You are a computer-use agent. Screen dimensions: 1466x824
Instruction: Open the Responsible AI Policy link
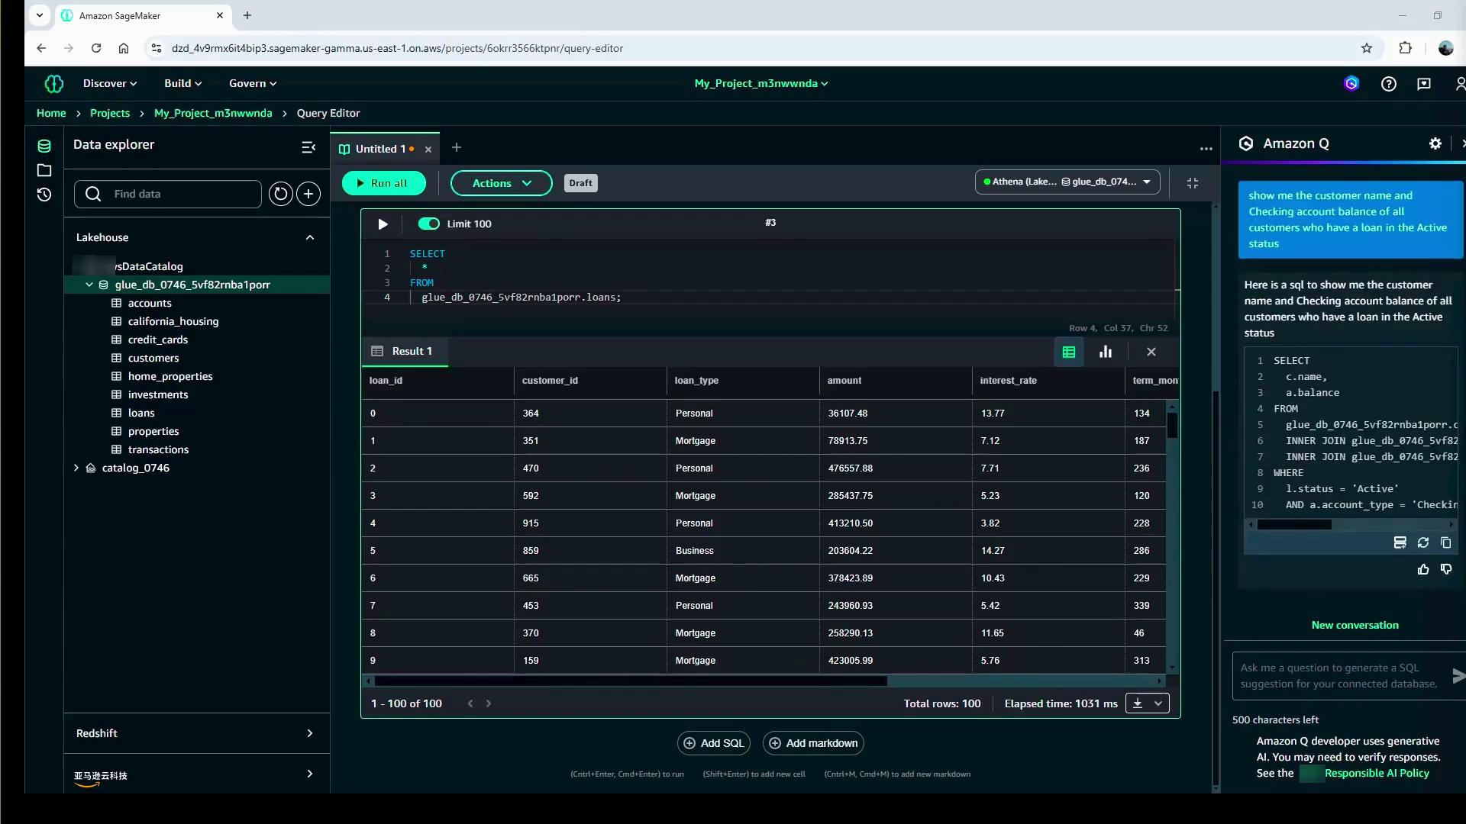1377,773
